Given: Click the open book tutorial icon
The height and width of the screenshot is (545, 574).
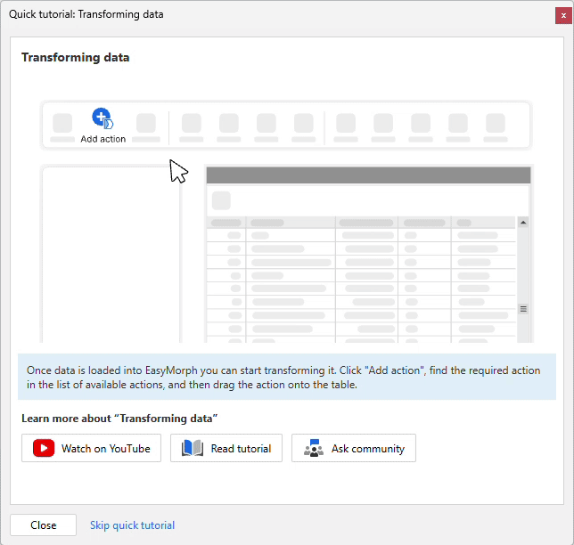Looking at the screenshot, I should (193, 448).
